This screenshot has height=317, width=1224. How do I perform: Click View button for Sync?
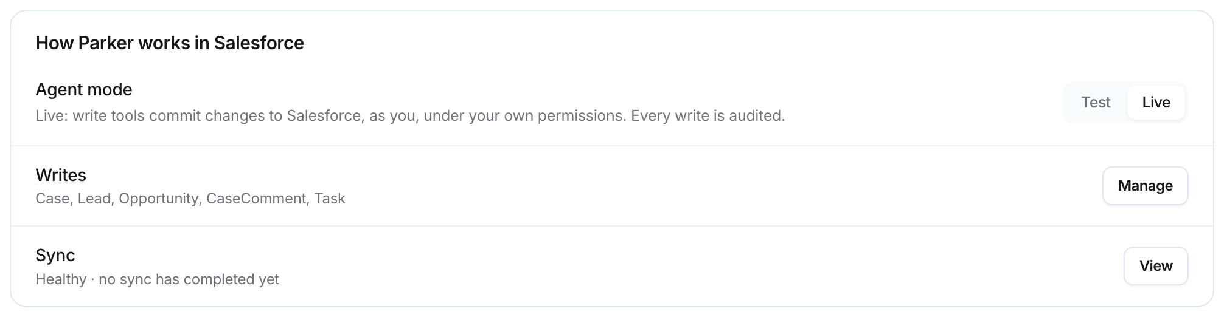(1155, 266)
